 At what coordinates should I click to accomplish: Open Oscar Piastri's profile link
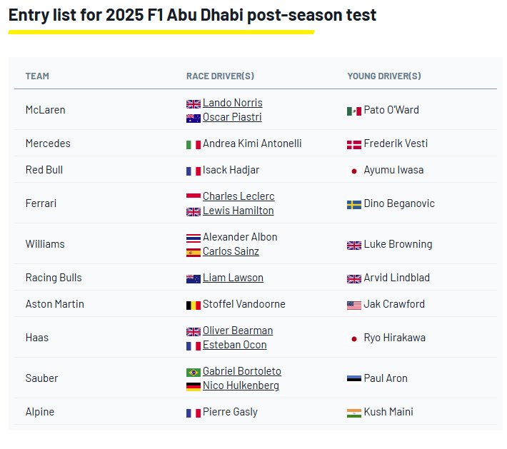tap(232, 117)
